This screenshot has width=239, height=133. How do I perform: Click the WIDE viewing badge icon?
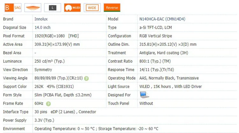pyautogui.click(x=92, y=7)
